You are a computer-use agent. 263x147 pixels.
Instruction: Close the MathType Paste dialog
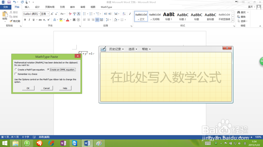tap(78, 56)
